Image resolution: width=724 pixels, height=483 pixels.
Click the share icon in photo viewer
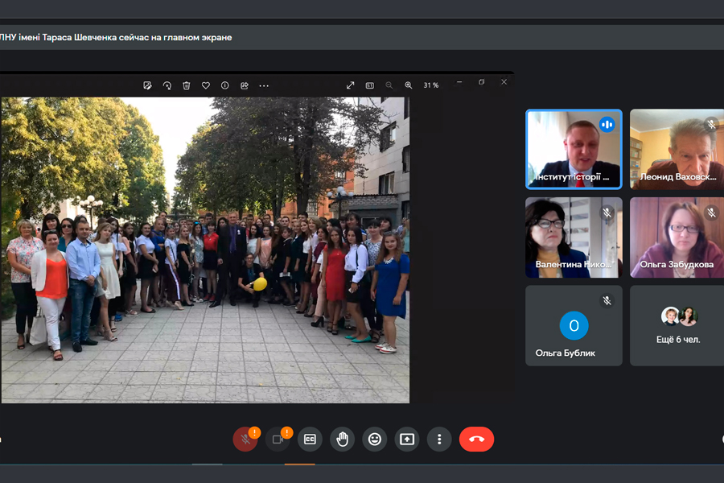click(244, 85)
